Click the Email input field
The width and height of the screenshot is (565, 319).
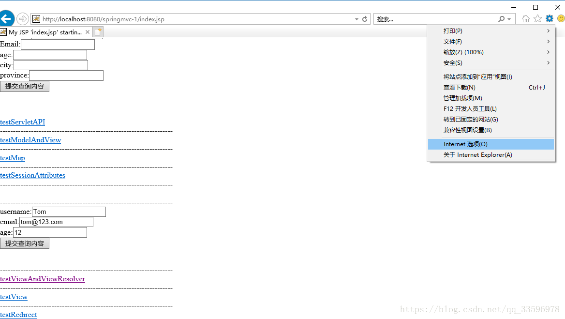pyautogui.click(x=58, y=45)
